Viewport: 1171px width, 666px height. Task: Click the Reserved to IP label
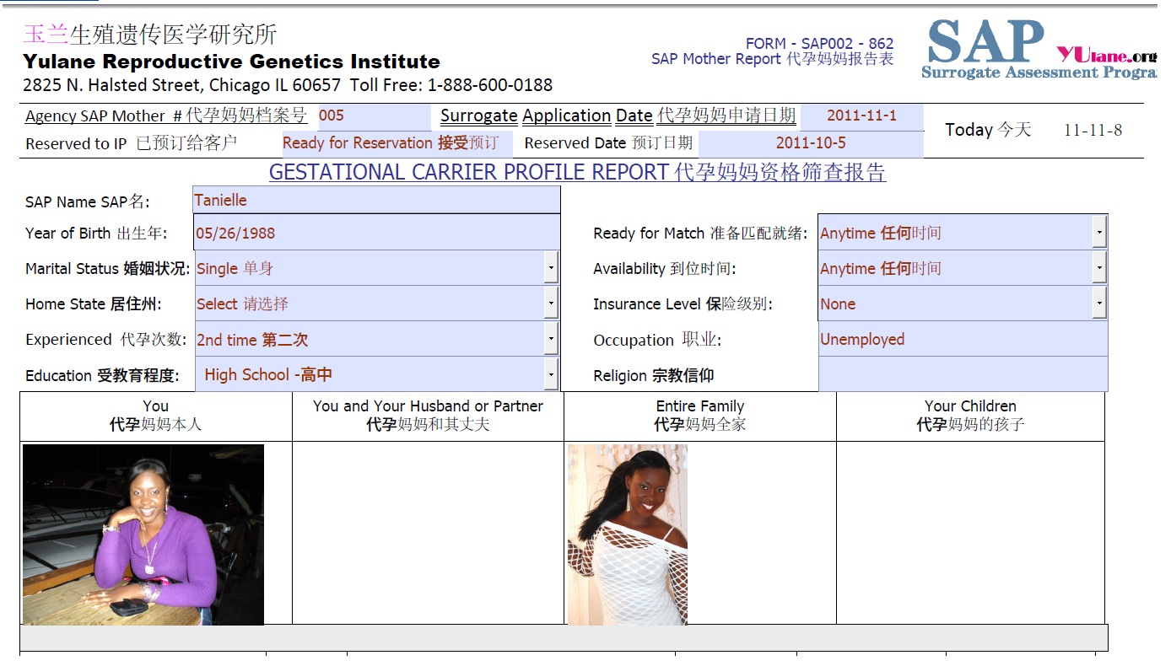click(x=131, y=143)
